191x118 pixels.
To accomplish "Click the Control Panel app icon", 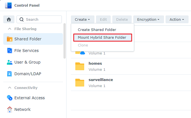I will coord(8,5).
